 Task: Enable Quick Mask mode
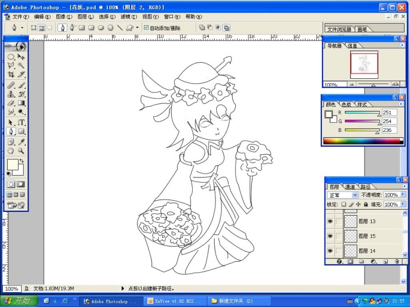coord(21,184)
